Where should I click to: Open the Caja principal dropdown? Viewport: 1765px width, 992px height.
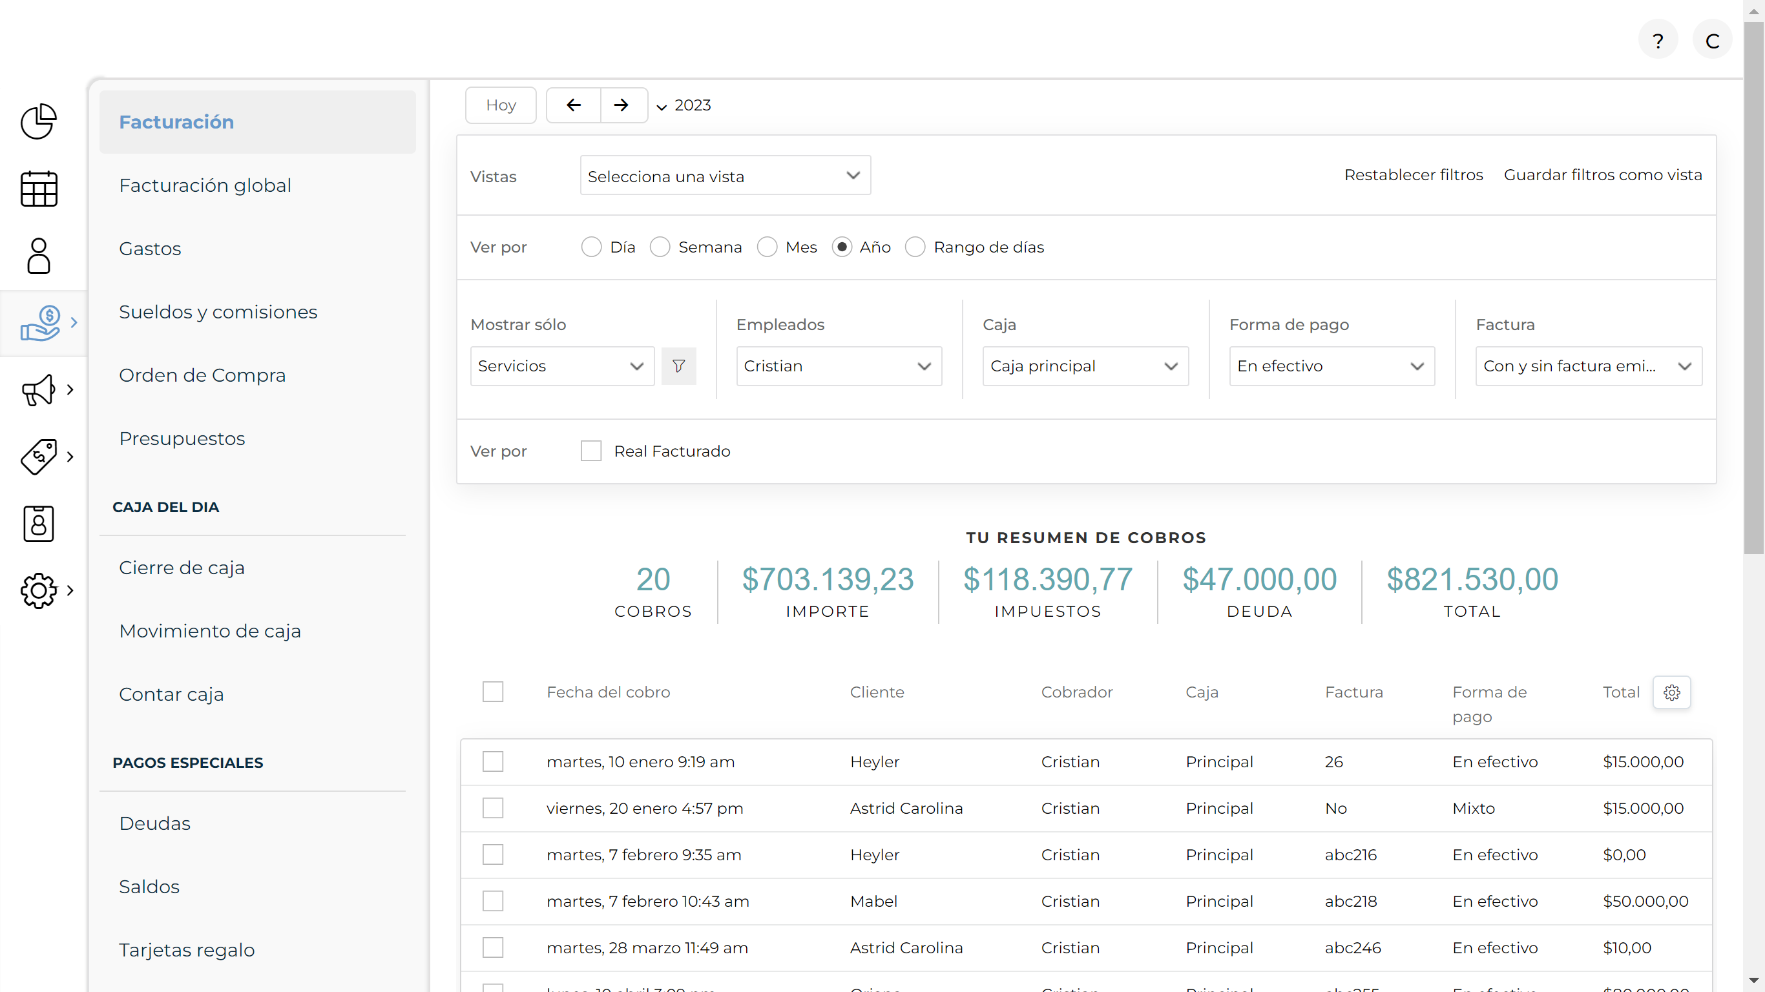(1085, 366)
